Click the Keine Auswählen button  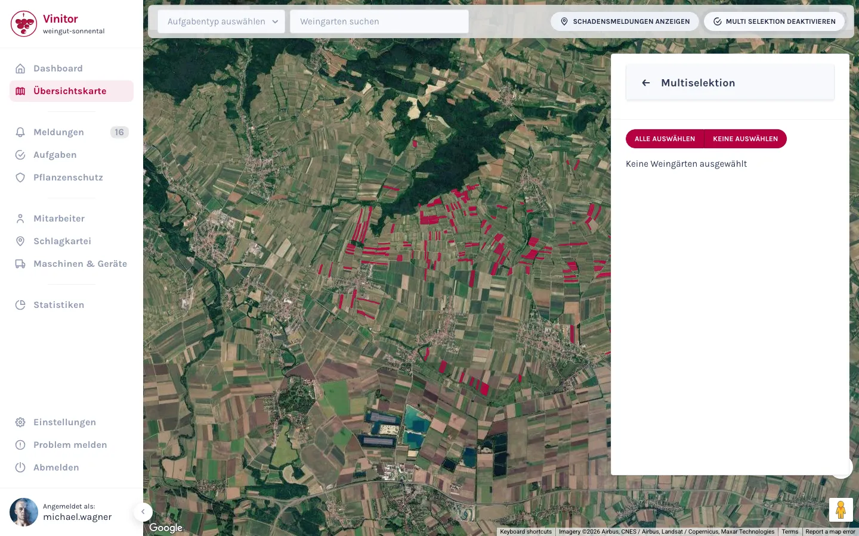pyautogui.click(x=745, y=139)
